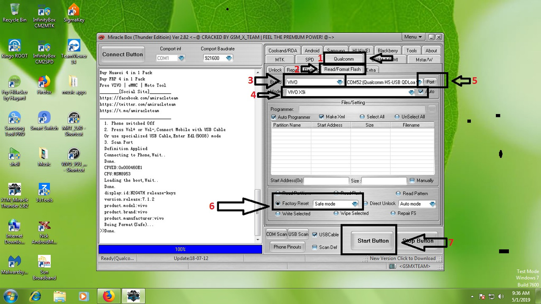Select Factory Reset radio button
The image size is (541, 304).
[278, 204]
